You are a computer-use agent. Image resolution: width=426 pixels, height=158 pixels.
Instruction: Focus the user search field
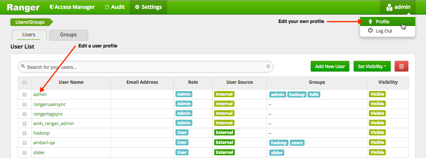click(145, 67)
